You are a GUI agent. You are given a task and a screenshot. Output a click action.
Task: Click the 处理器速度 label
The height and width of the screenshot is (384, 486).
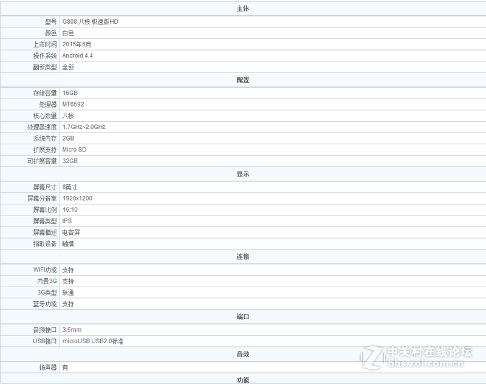[x=42, y=127]
